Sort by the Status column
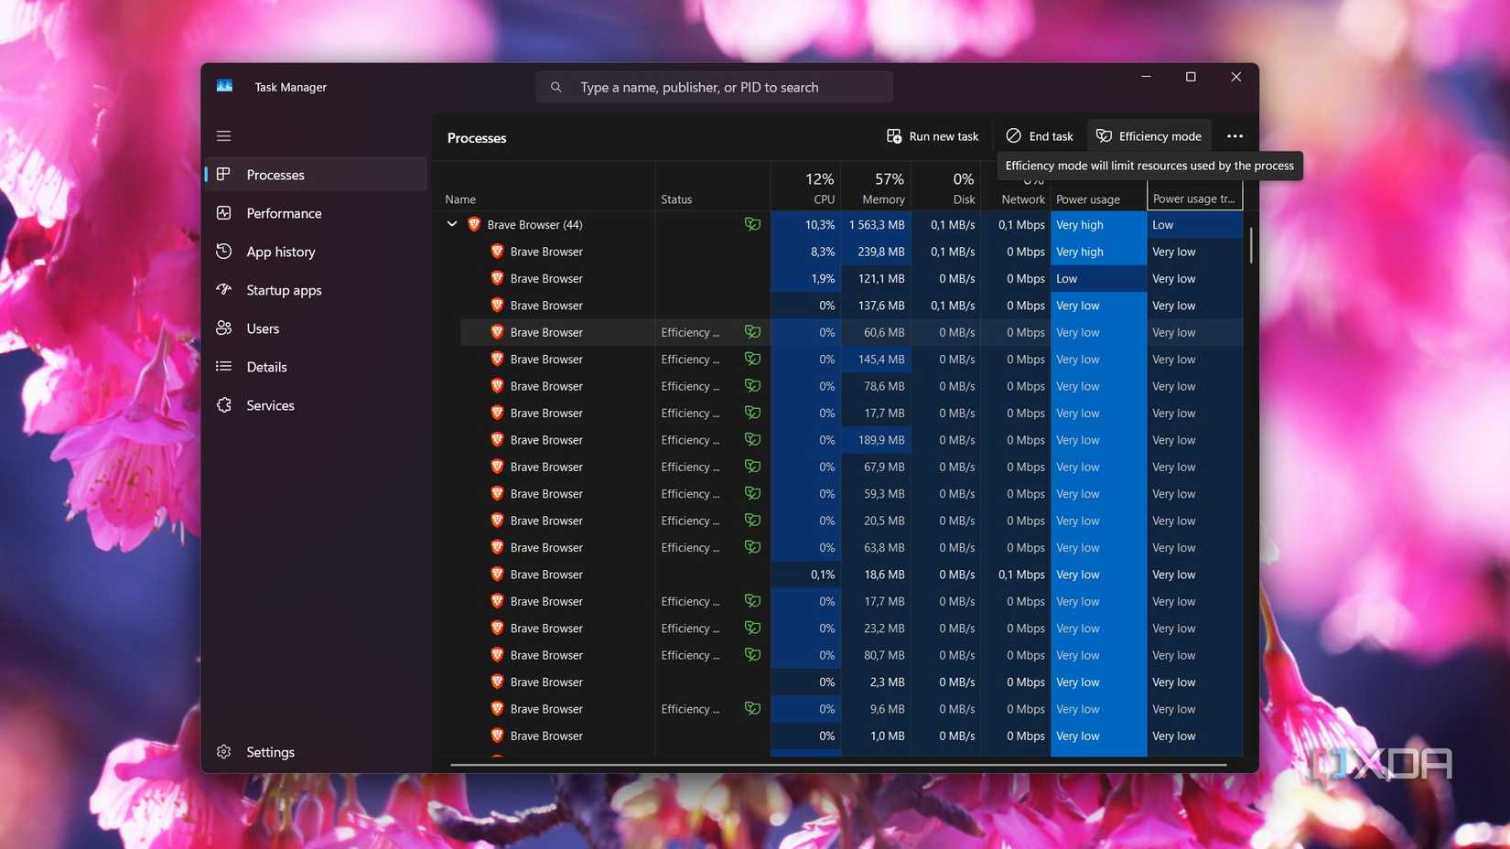 712,188
